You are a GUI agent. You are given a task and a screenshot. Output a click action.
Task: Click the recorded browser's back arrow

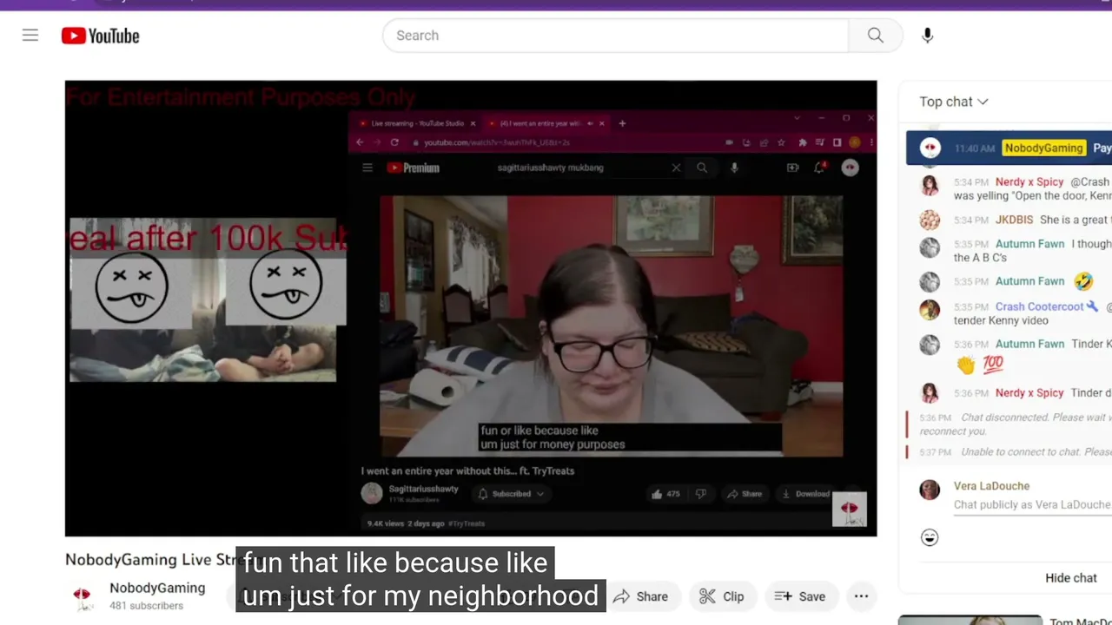click(361, 142)
